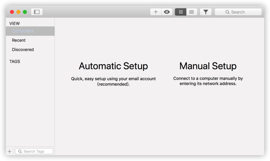
Task: Choose Manual Setup
Action: pyautogui.click(x=208, y=66)
